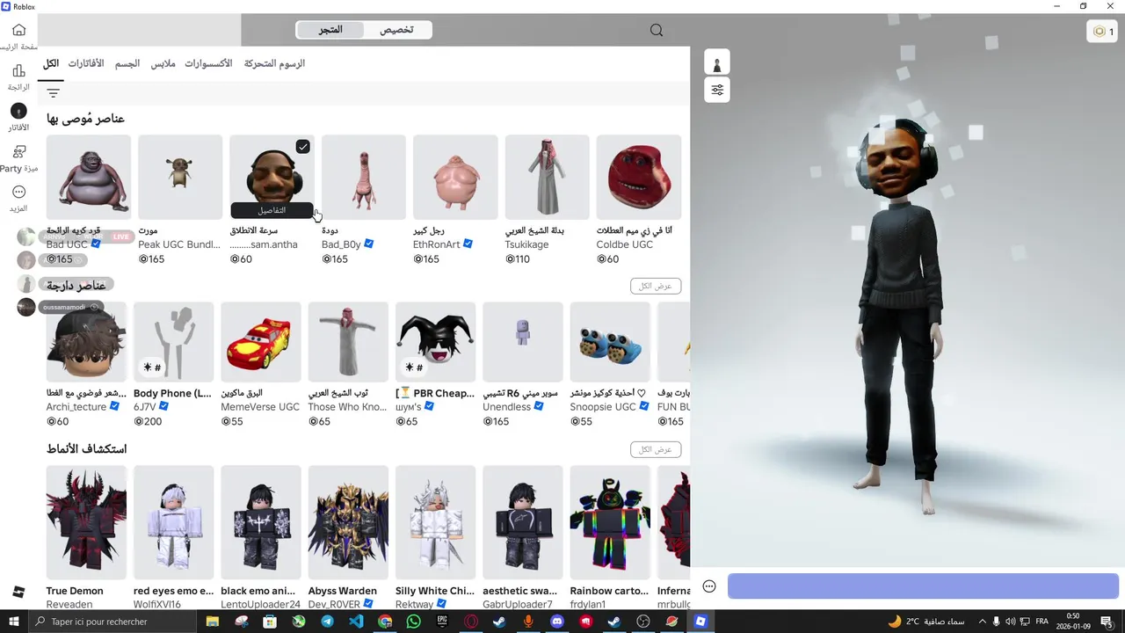Open the Home page sidebar icon
Screen dimensions: 1125x633
[18, 30]
